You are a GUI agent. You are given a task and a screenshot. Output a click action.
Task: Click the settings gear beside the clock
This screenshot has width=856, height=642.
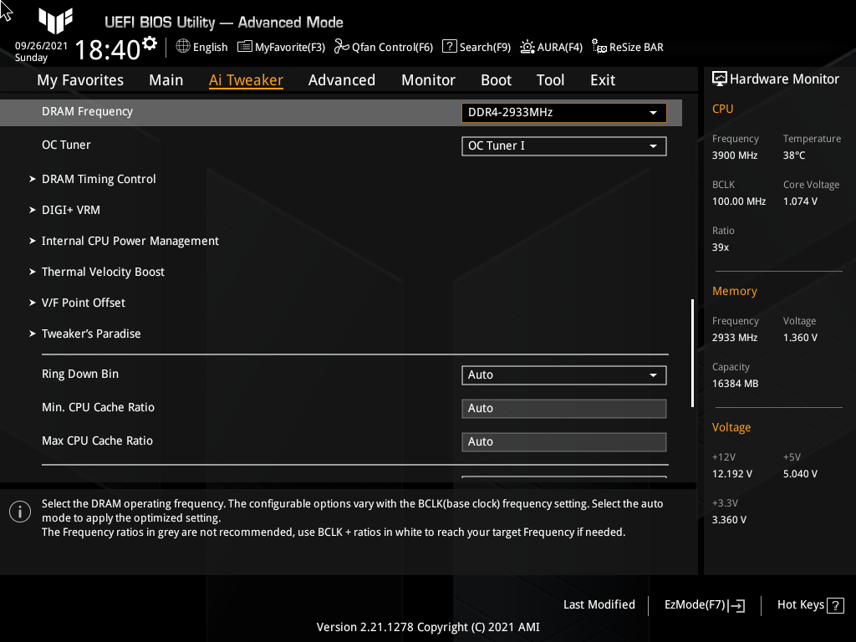coord(150,43)
